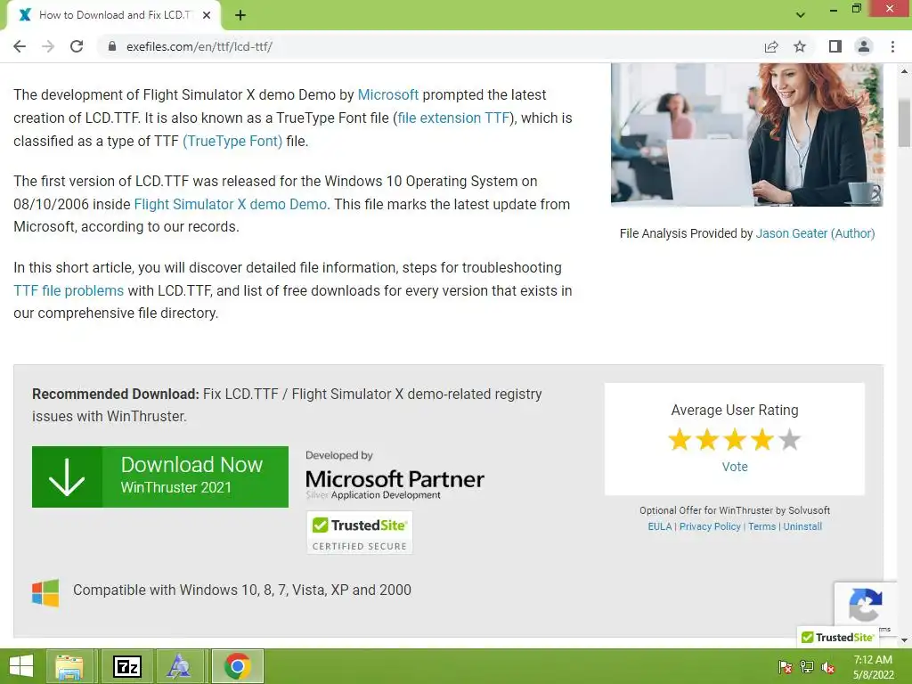
Task: Open the taskbar clock and date
Action: [873, 667]
